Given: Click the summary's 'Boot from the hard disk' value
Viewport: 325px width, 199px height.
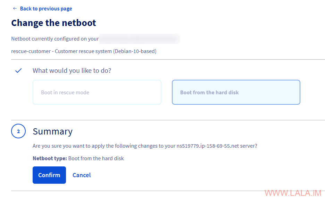Looking at the screenshot, I should pos(96,158).
